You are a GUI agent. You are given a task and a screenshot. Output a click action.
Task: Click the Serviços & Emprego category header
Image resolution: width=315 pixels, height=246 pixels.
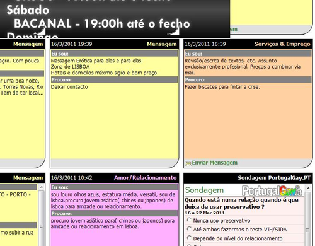(282, 44)
